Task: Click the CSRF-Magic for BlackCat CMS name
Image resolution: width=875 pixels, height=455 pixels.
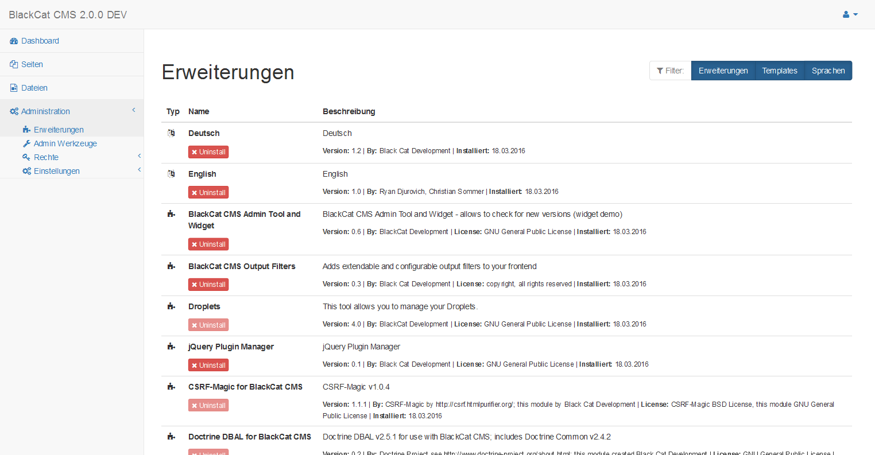Action: point(245,387)
